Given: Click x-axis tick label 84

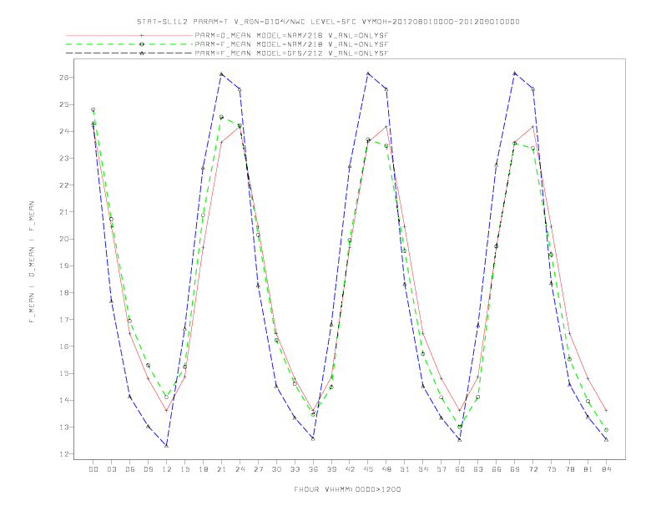Looking at the screenshot, I should (606, 469).
